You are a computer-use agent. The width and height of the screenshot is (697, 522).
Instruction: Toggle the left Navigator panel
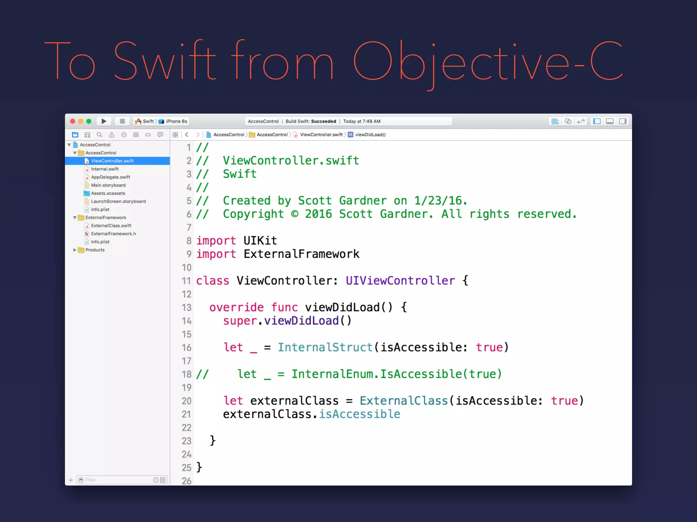597,121
